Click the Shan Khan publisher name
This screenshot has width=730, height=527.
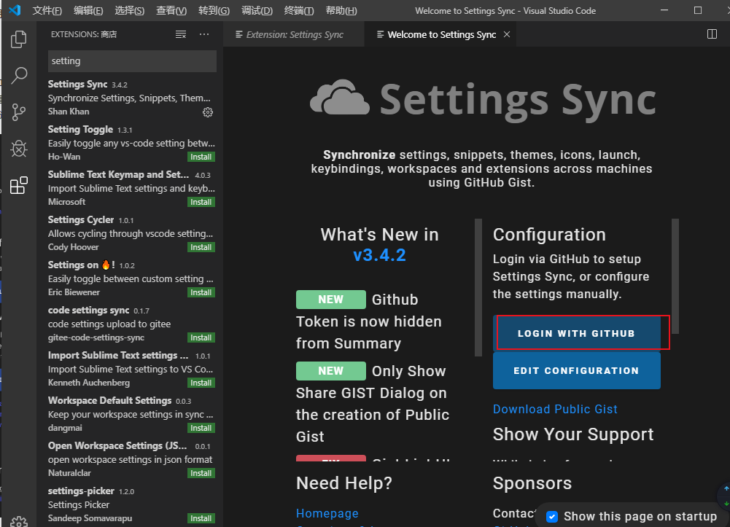(x=69, y=112)
